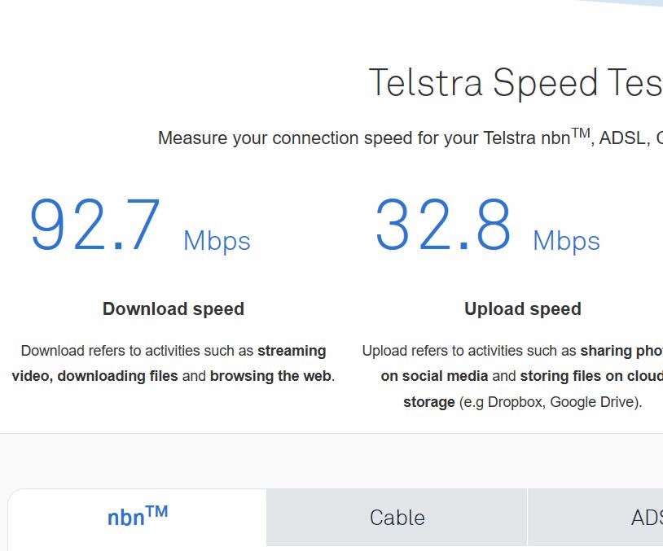This screenshot has width=663, height=551.
Task: Click the bold "on social media" text
Action: tap(434, 376)
